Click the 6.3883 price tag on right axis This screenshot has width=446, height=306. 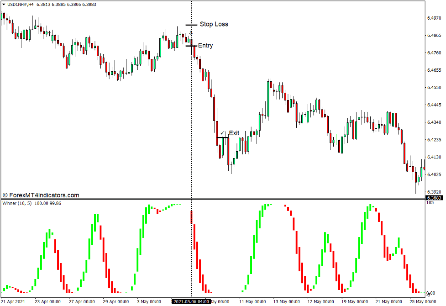tap(434, 197)
